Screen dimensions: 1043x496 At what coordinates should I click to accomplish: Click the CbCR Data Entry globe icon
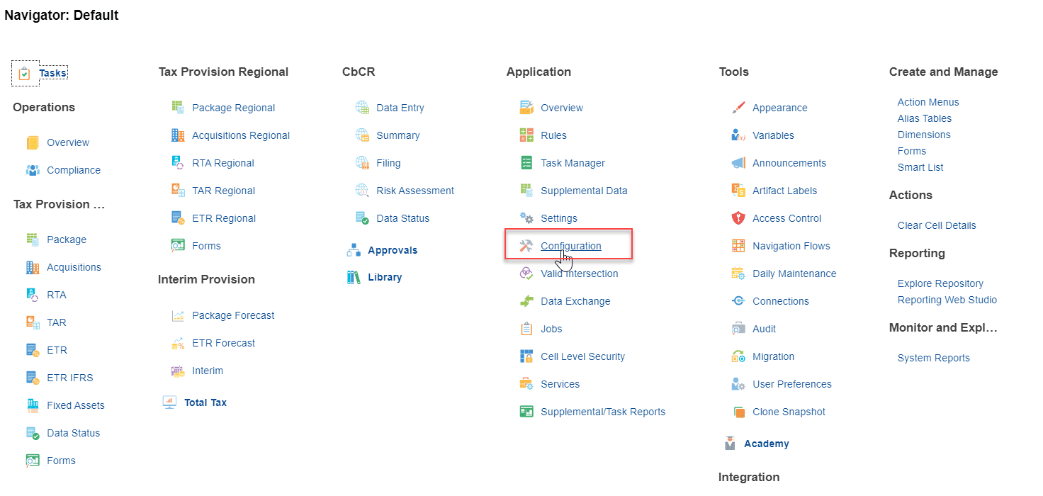click(x=362, y=108)
